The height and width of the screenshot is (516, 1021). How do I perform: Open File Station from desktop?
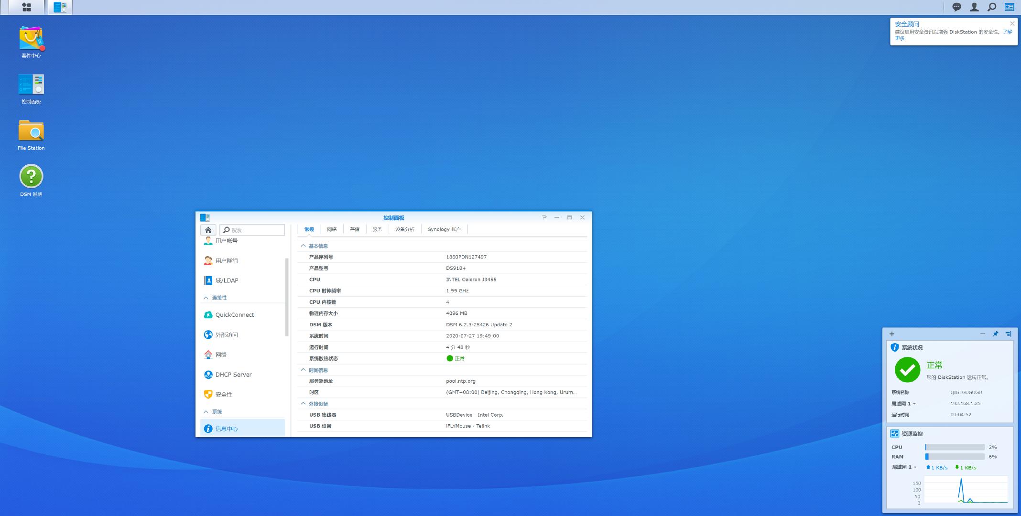[31, 131]
